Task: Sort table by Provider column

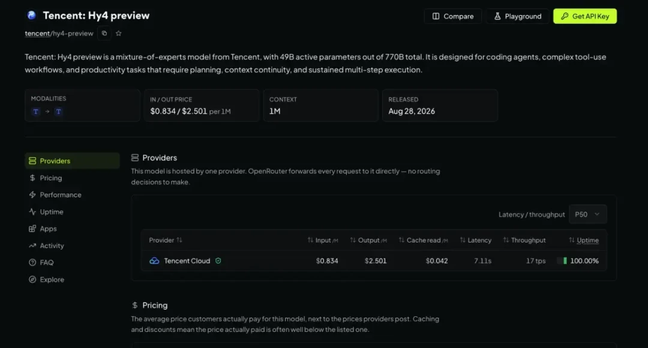Action: click(x=166, y=240)
